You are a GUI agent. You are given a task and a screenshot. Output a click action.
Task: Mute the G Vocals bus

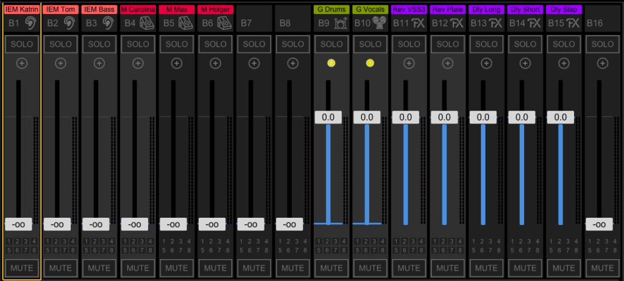tap(370, 268)
